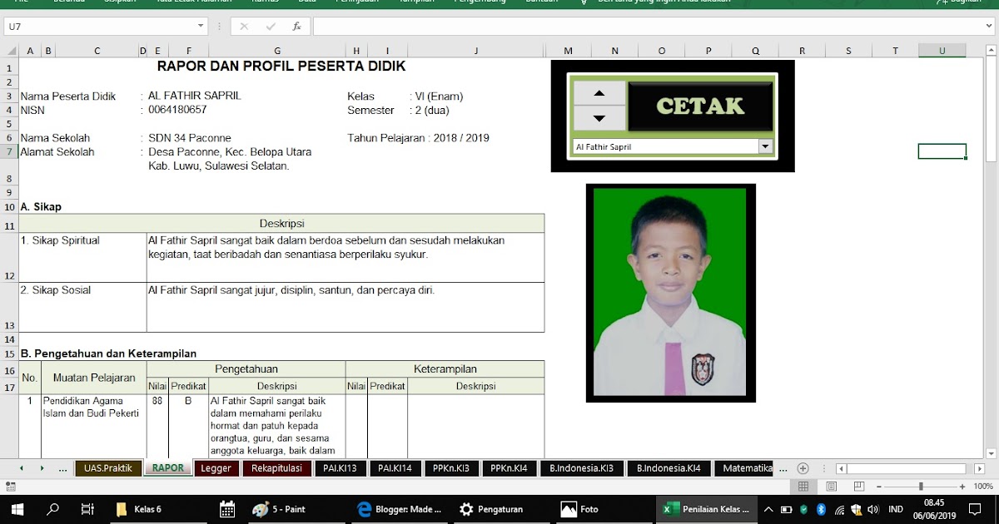Switch to the PAI.KI13 sheet tab
999x524 pixels.
(340, 468)
